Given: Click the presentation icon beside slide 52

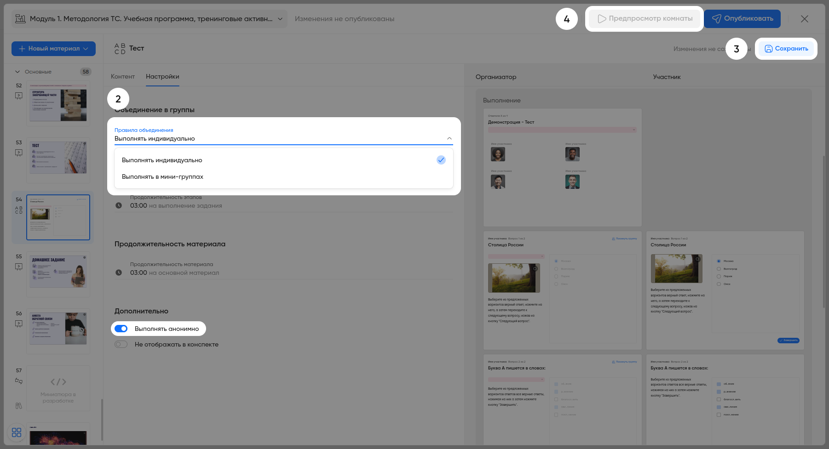Looking at the screenshot, I should pos(19,96).
